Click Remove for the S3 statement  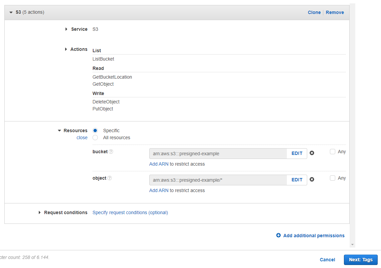(335, 12)
